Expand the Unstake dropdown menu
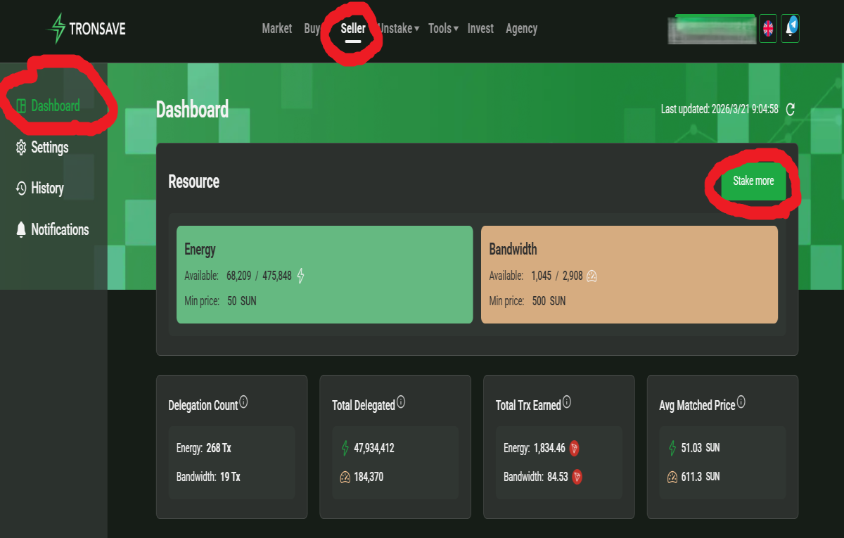 pyautogui.click(x=399, y=29)
